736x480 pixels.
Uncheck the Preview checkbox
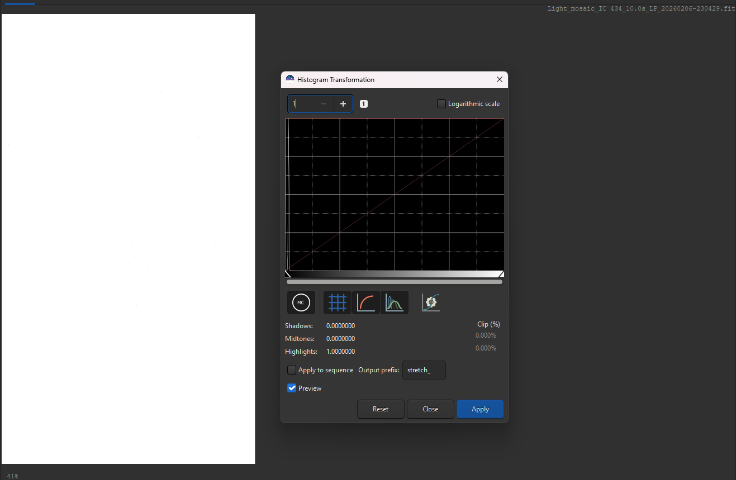pos(292,388)
